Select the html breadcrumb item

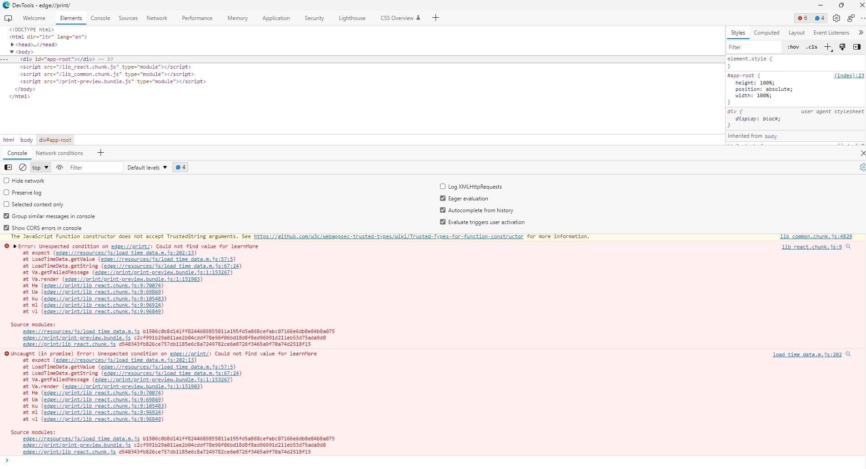pos(9,140)
